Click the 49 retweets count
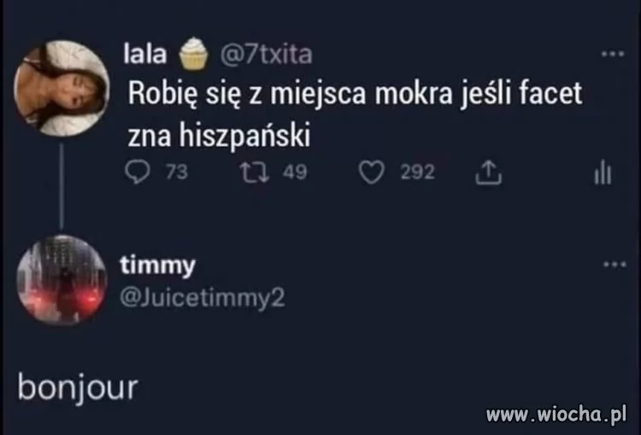Image resolution: width=641 pixels, height=435 pixels. click(295, 172)
